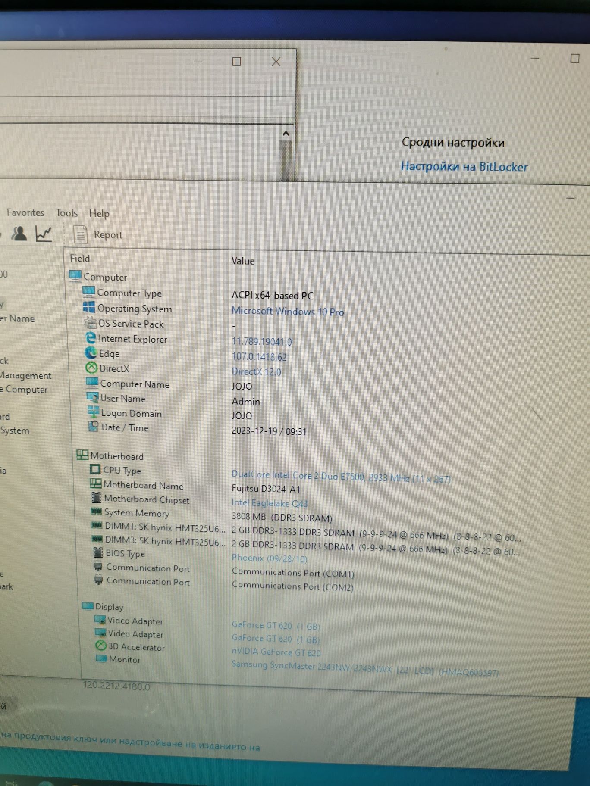The width and height of the screenshot is (590, 786).
Task: Click the User Name row icon
Action: click(93, 397)
